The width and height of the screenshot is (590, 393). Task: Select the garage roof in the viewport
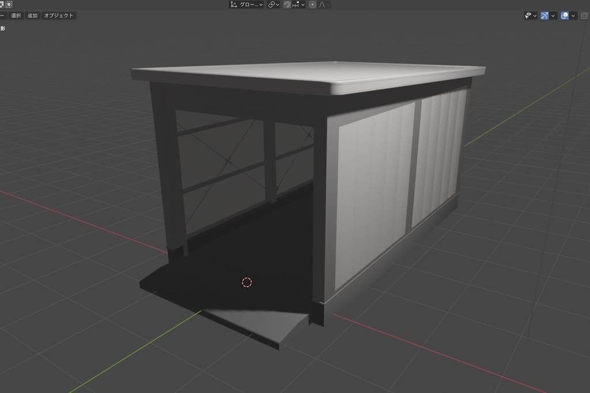[309, 77]
